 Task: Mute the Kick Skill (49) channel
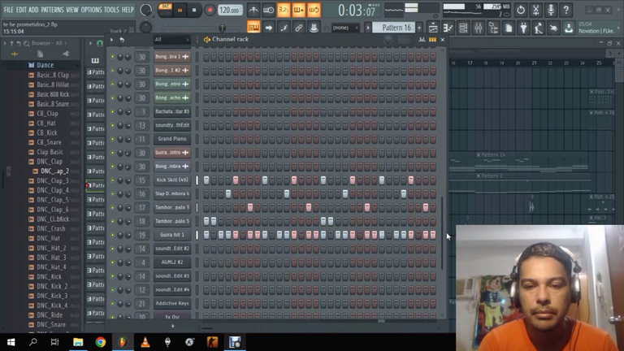113,180
